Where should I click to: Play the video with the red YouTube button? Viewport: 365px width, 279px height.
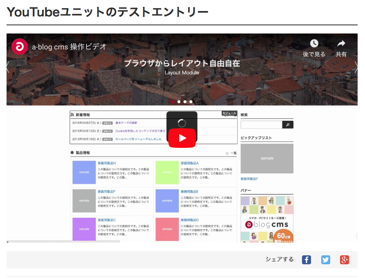pyautogui.click(x=182, y=138)
